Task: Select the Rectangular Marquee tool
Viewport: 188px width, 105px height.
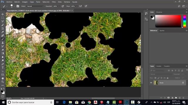Action: 3,18
